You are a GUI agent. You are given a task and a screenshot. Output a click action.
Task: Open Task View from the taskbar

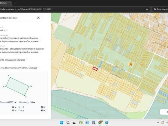pyautogui.click(x=74, y=123)
